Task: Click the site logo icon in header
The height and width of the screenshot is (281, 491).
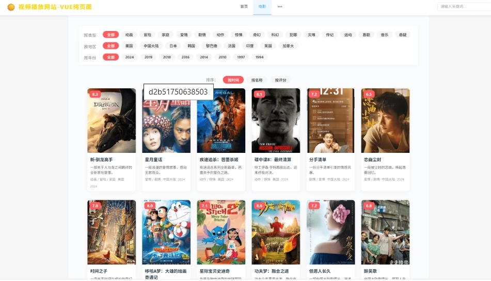Action: (10, 7)
